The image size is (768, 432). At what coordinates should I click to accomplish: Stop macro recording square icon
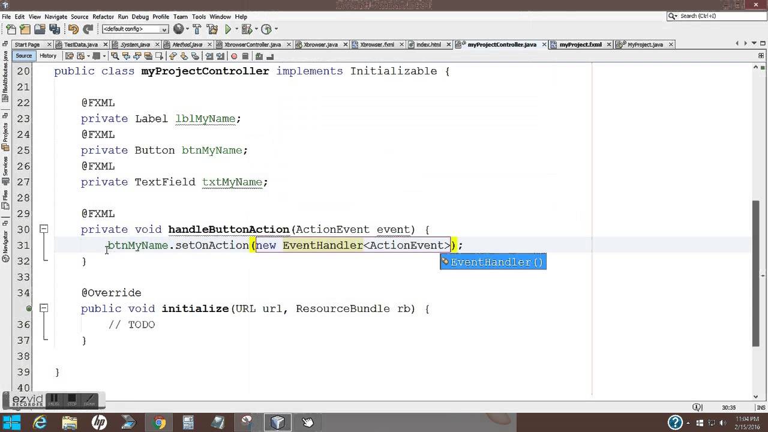245,56
